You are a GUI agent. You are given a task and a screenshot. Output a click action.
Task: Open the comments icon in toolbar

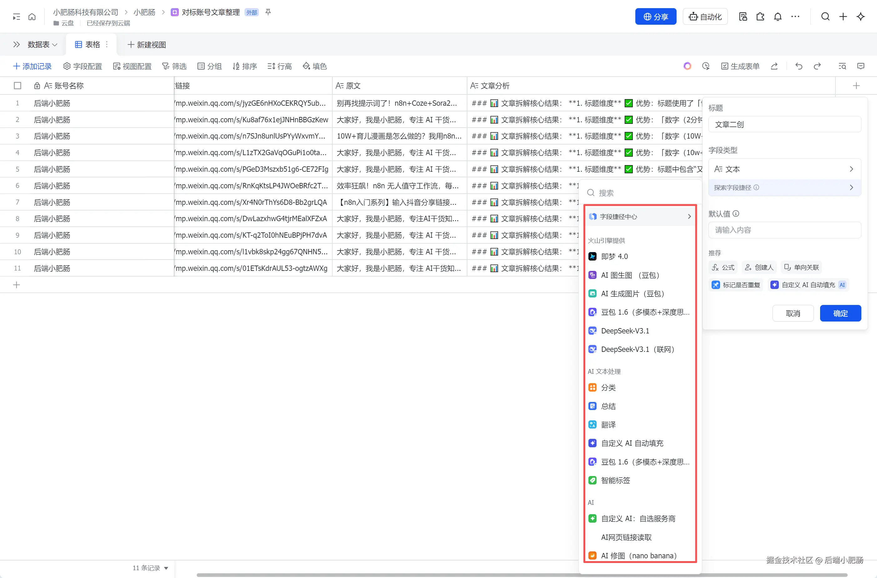(x=861, y=66)
